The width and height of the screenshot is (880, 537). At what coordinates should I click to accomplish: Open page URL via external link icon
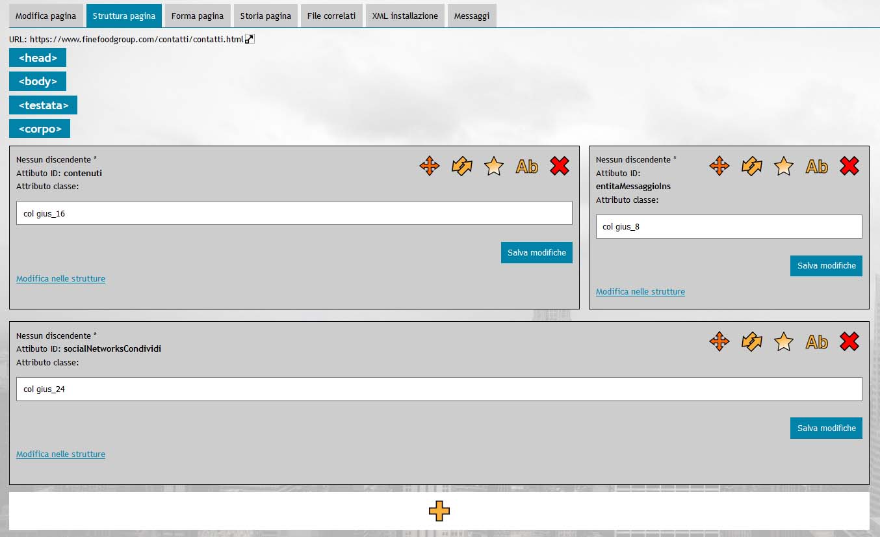(250, 39)
